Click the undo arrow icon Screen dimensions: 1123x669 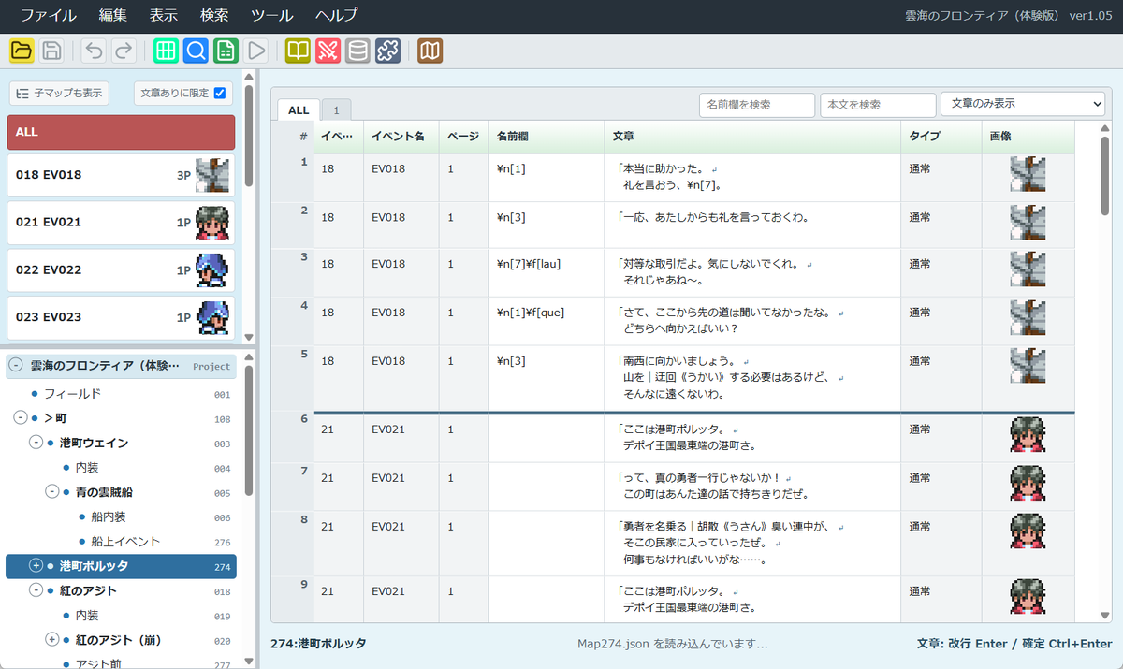[x=94, y=51]
